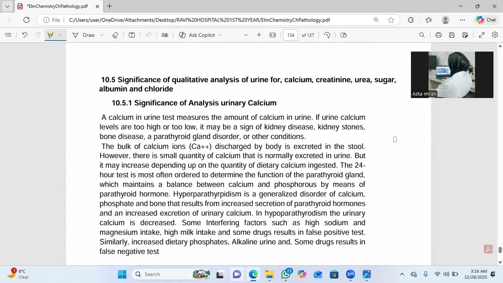Select the yellow Highlight tool
Screen dimensions: 503x283
tap(50, 35)
